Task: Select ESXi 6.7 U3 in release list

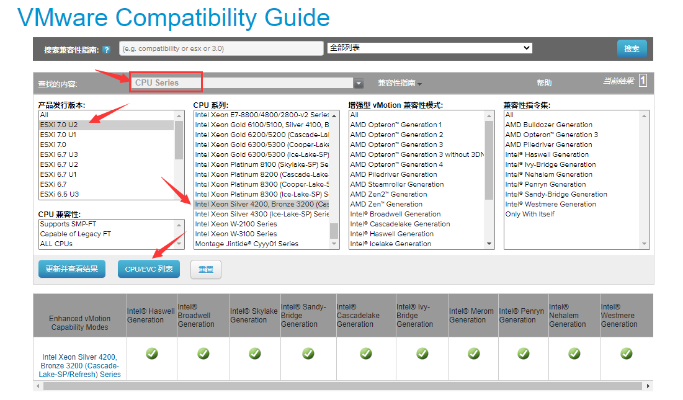Action: click(x=106, y=154)
